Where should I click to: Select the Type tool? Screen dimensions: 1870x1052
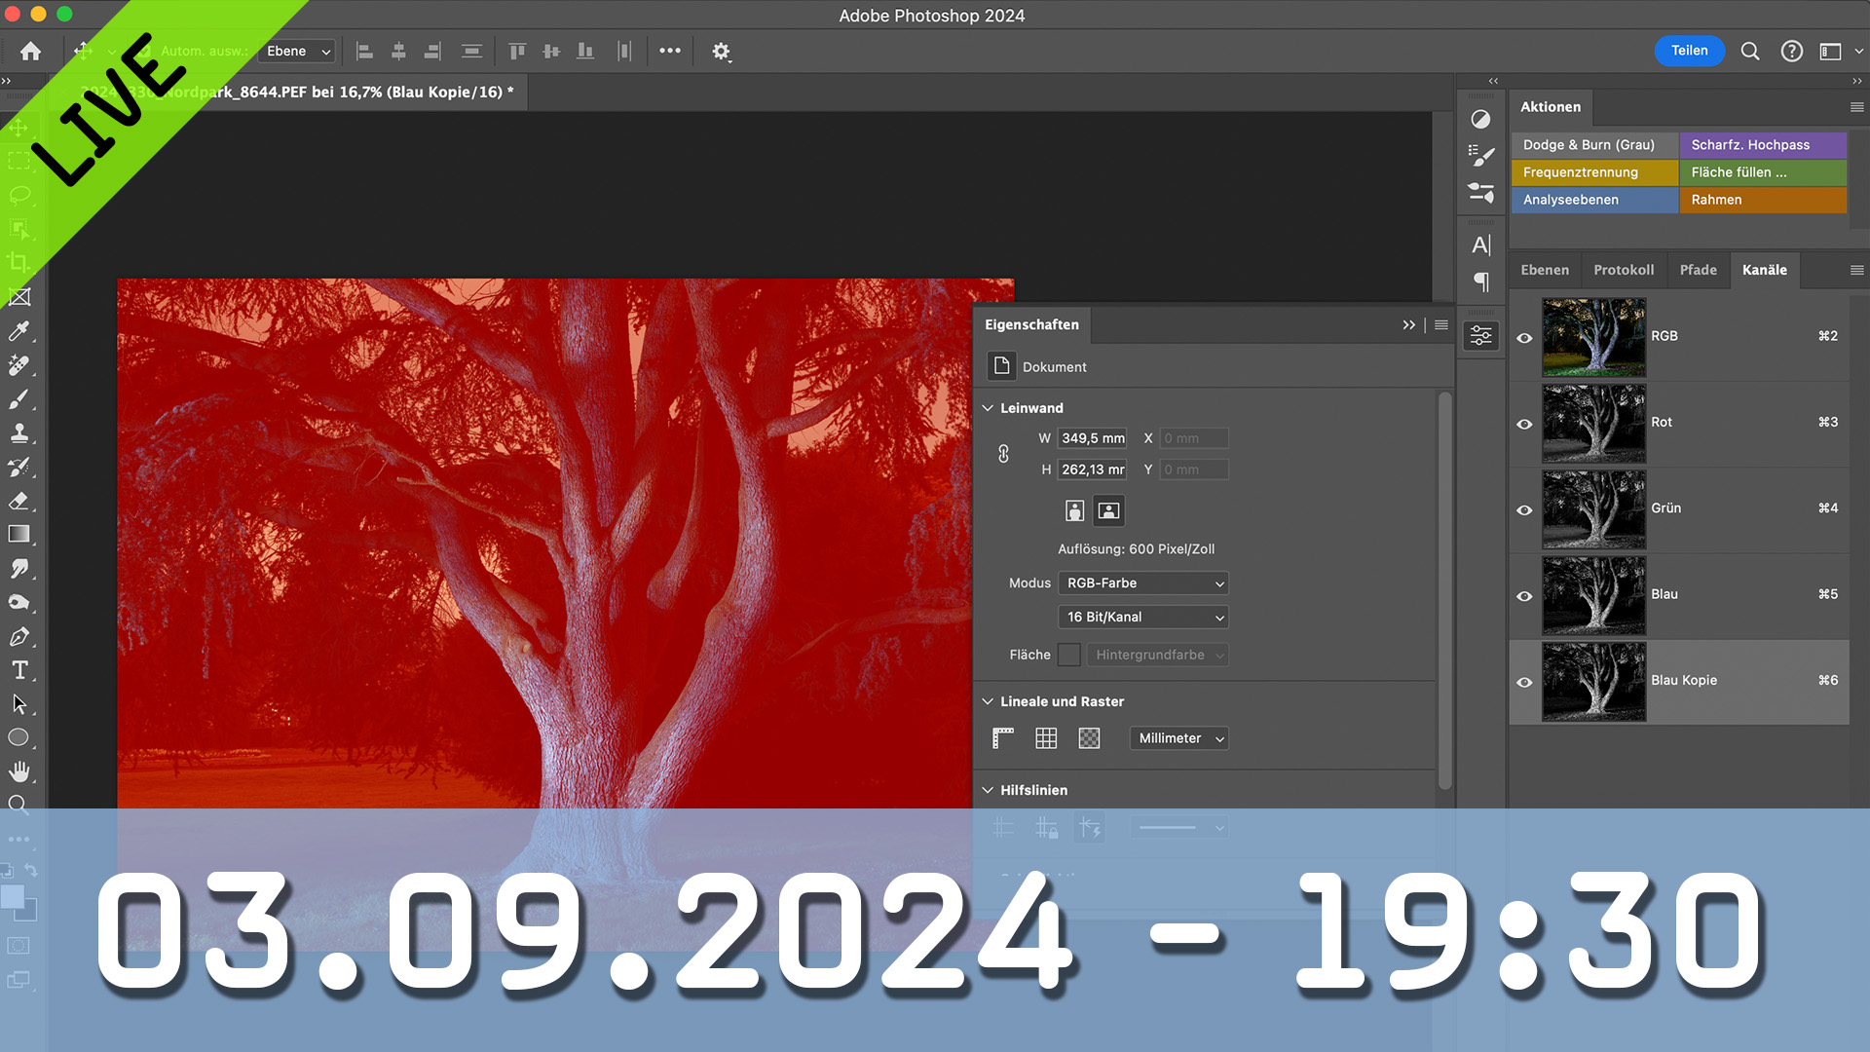[x=19, y=670]
